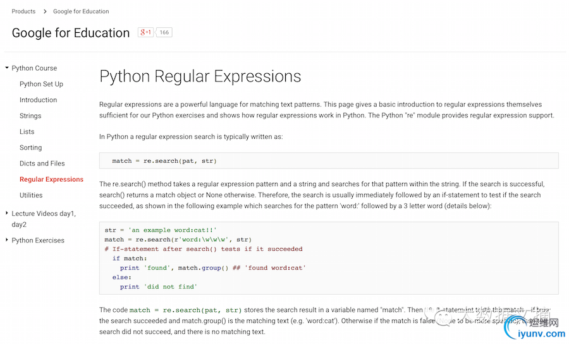This screenshot has width=569, height=344.
Task: Select Regular Expressions sidebar item
Action: tap(52, 179)
